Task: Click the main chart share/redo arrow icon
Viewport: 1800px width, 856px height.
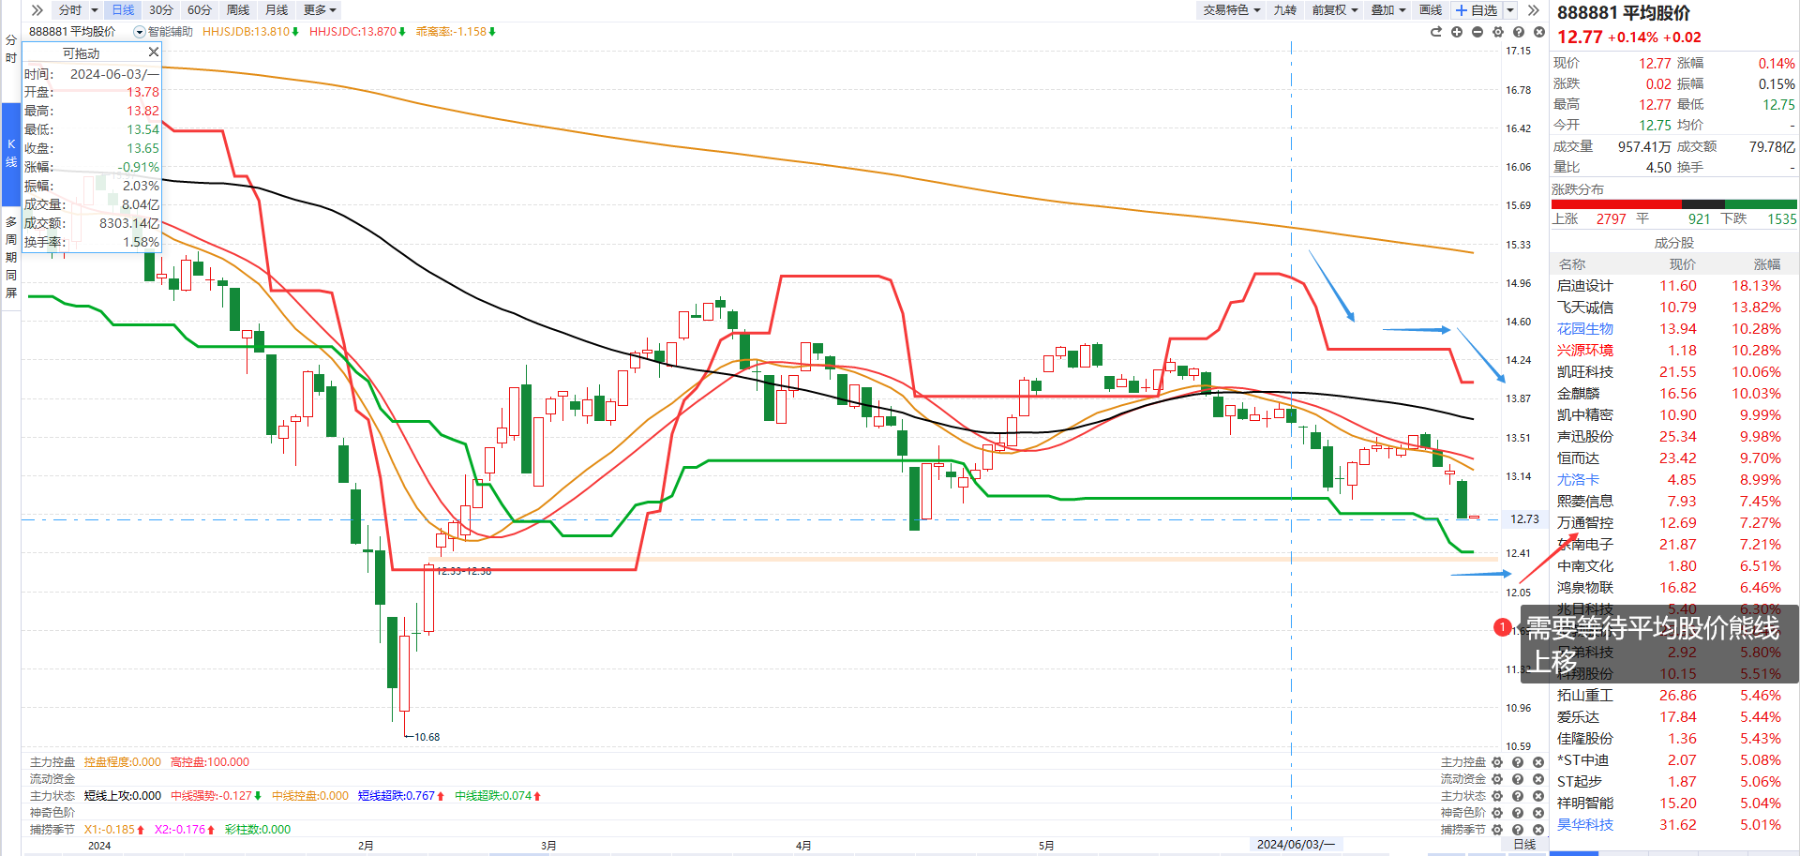Action: pos(1436,32)
